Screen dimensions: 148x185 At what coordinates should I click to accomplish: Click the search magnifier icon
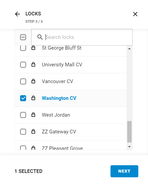40,37
